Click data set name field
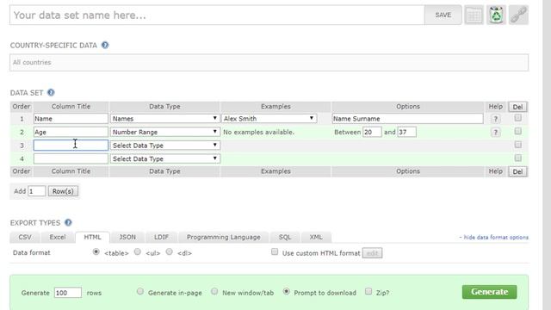551x310 pixels. [x=217, y=15]
